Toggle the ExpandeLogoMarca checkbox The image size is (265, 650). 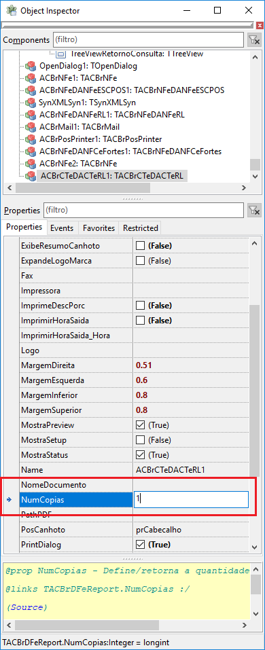tap(141, 261)
